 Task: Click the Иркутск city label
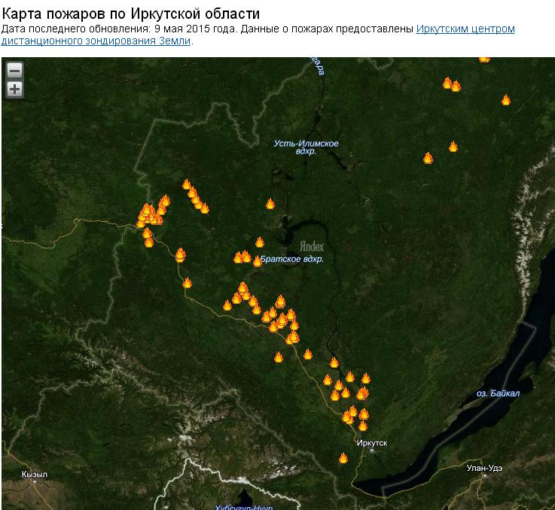coord(373,443)
